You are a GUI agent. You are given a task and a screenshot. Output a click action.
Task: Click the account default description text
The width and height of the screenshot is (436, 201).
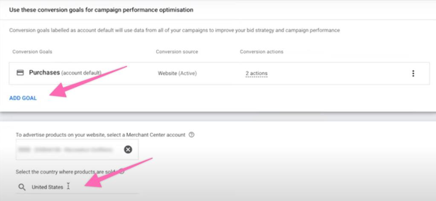[174, 31]
